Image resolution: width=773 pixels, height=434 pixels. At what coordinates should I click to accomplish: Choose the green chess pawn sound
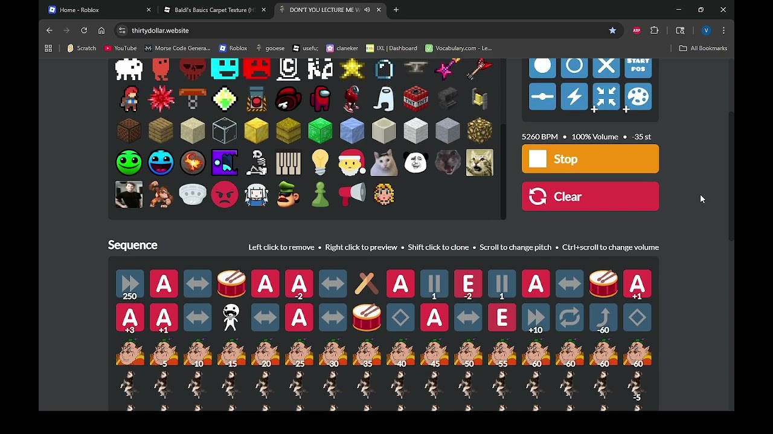click(320, 194)
